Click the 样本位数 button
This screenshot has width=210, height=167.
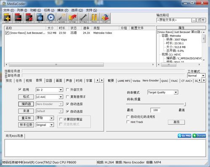[26, 125]
